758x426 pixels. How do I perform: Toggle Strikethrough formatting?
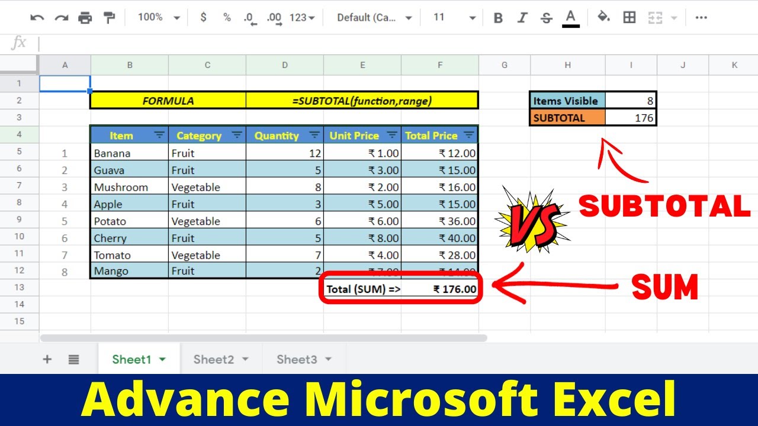547,18
